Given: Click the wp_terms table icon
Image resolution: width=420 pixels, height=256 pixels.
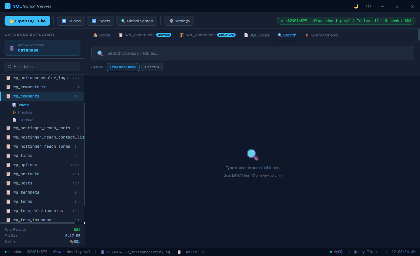Looking at the screenshot, I should (x=8, y=202).
